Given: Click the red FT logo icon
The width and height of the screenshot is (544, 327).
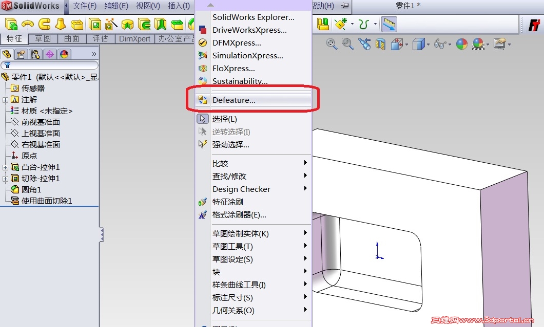Looking at the screenshot, I should (x=534, y=25).
